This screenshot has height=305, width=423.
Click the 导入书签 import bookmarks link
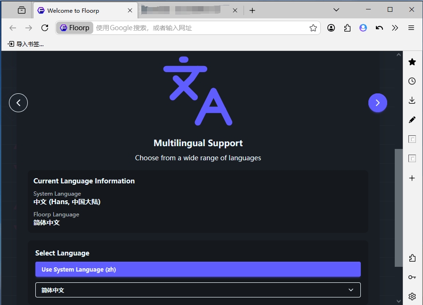(26, 44)
